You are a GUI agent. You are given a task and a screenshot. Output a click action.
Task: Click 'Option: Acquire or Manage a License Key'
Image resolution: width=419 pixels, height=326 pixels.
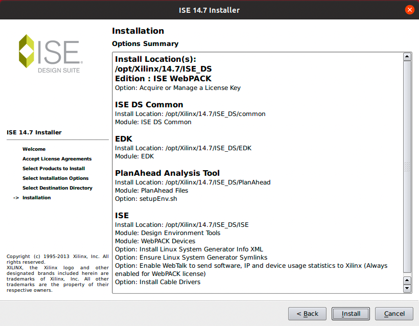tap(178, 88)
